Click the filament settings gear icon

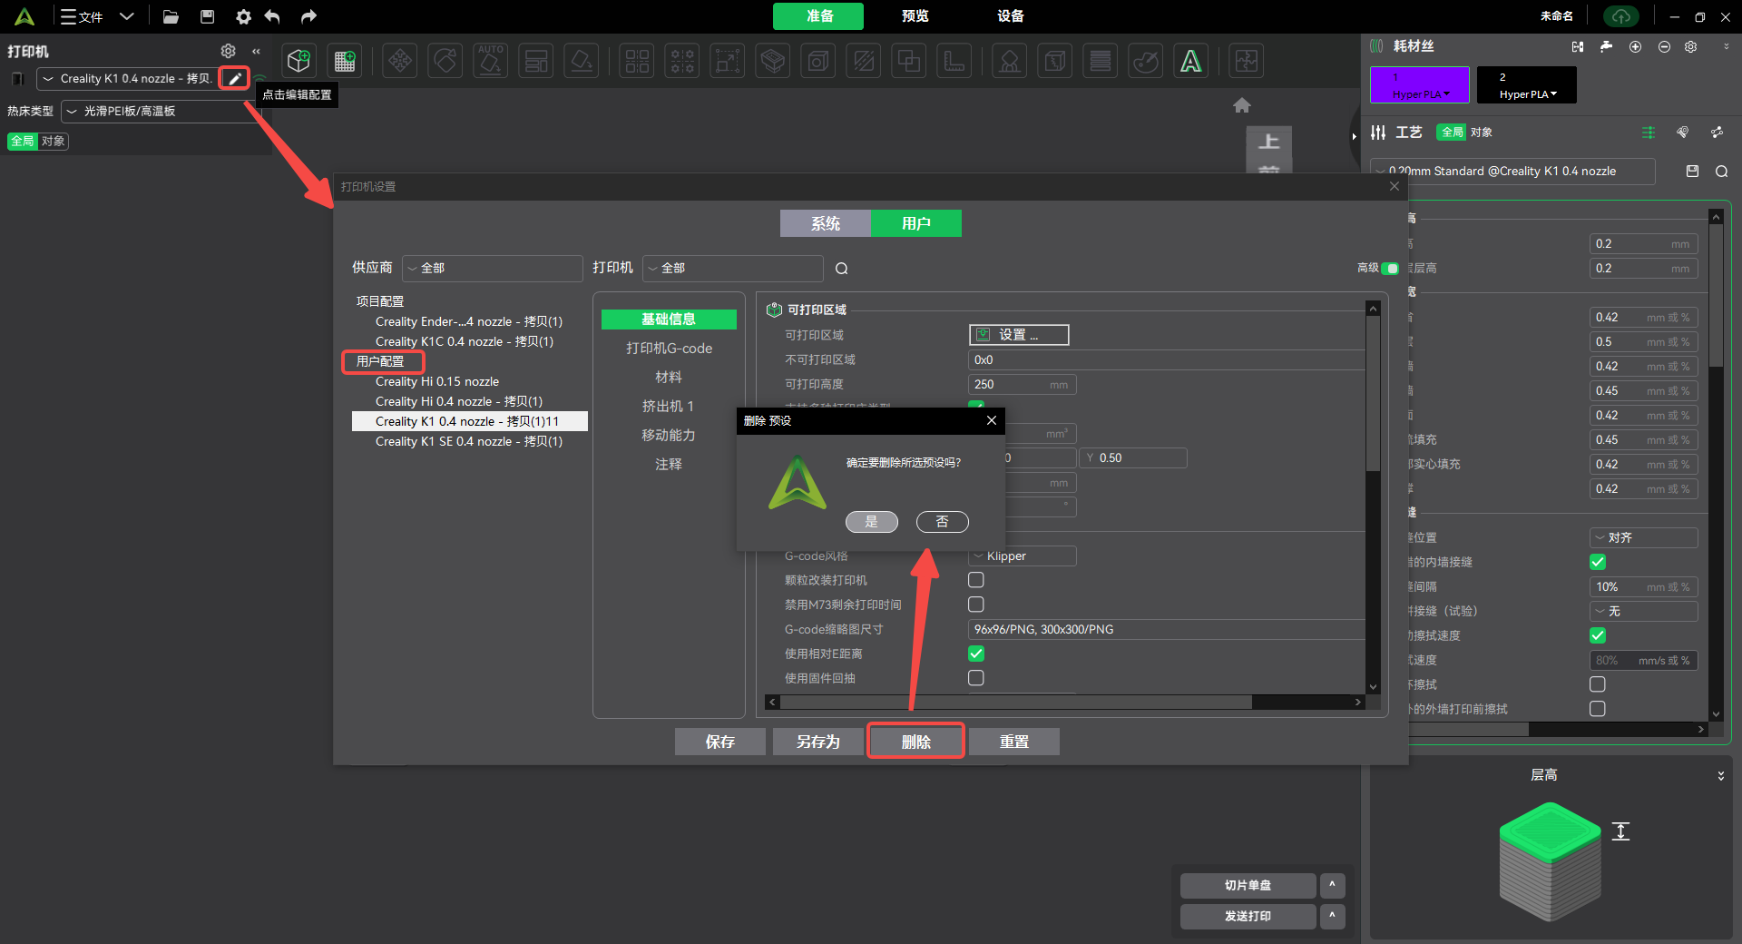(1691, 46)
